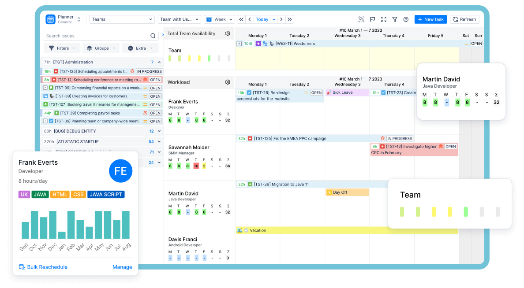Viewport: 524px width, 288px height.
Task: Click the New task button
Action: coord(430,19)
